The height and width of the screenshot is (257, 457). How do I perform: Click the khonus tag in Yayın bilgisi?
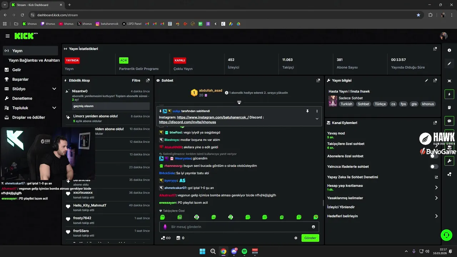pos(428,104)
